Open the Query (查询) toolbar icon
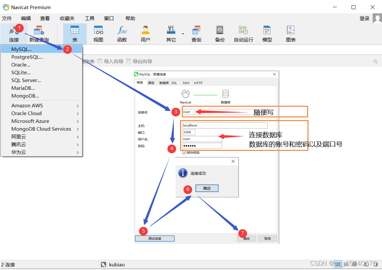This screenshot has width=382, height=270. pos(197,34)
